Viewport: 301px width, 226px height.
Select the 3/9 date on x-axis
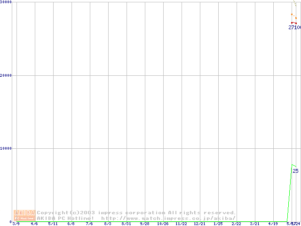tap(16, 224)
